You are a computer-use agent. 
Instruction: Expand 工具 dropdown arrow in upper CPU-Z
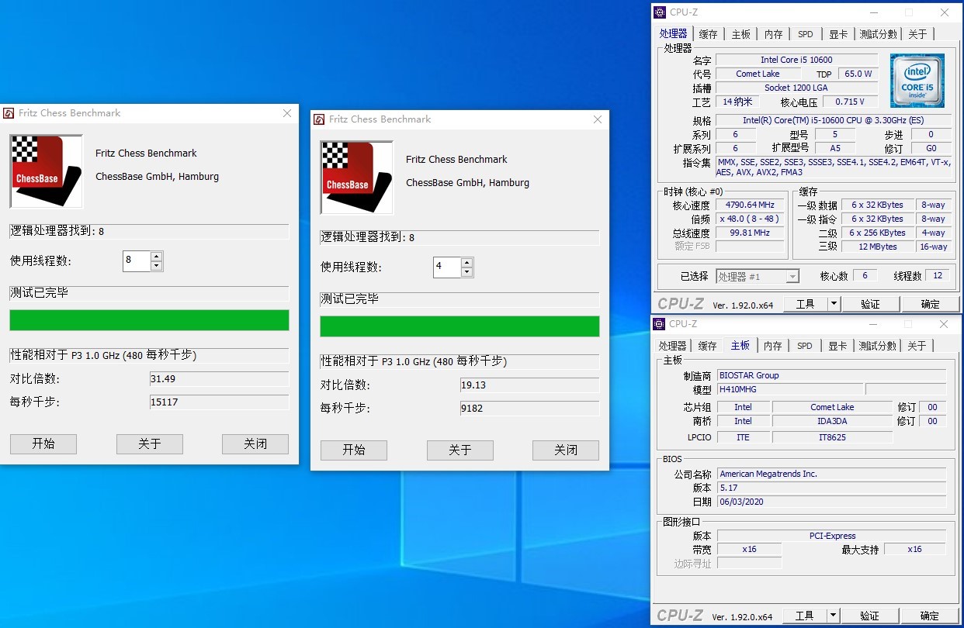pyautogui.click(x=834, y=304)
